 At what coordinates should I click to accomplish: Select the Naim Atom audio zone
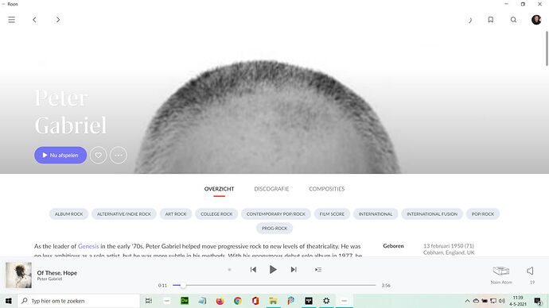pyautogui.click(x=501, y=274)
